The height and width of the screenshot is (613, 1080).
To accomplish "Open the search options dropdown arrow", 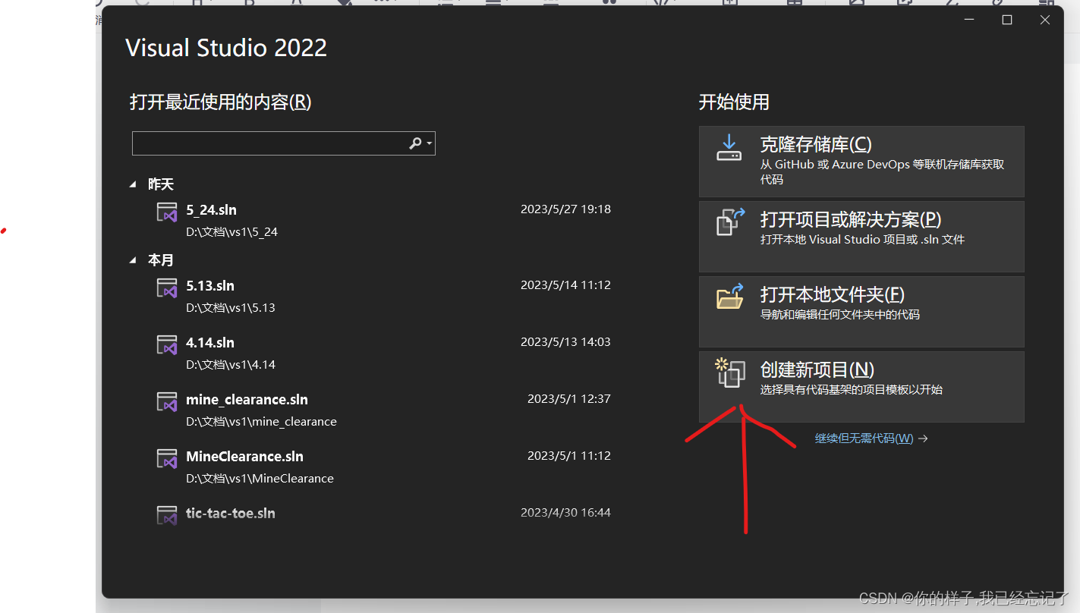I will 430,143.
